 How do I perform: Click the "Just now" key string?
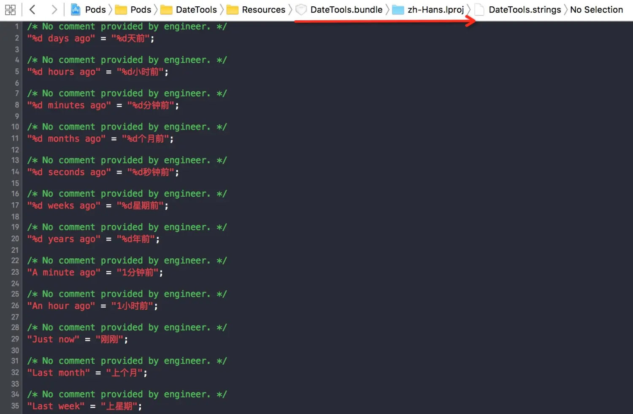[53, 339]
